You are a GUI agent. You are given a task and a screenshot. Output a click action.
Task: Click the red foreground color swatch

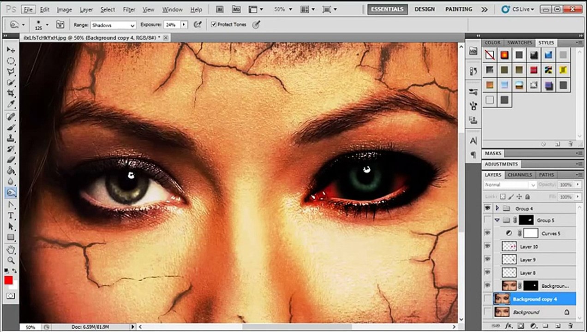click(8, 280)
